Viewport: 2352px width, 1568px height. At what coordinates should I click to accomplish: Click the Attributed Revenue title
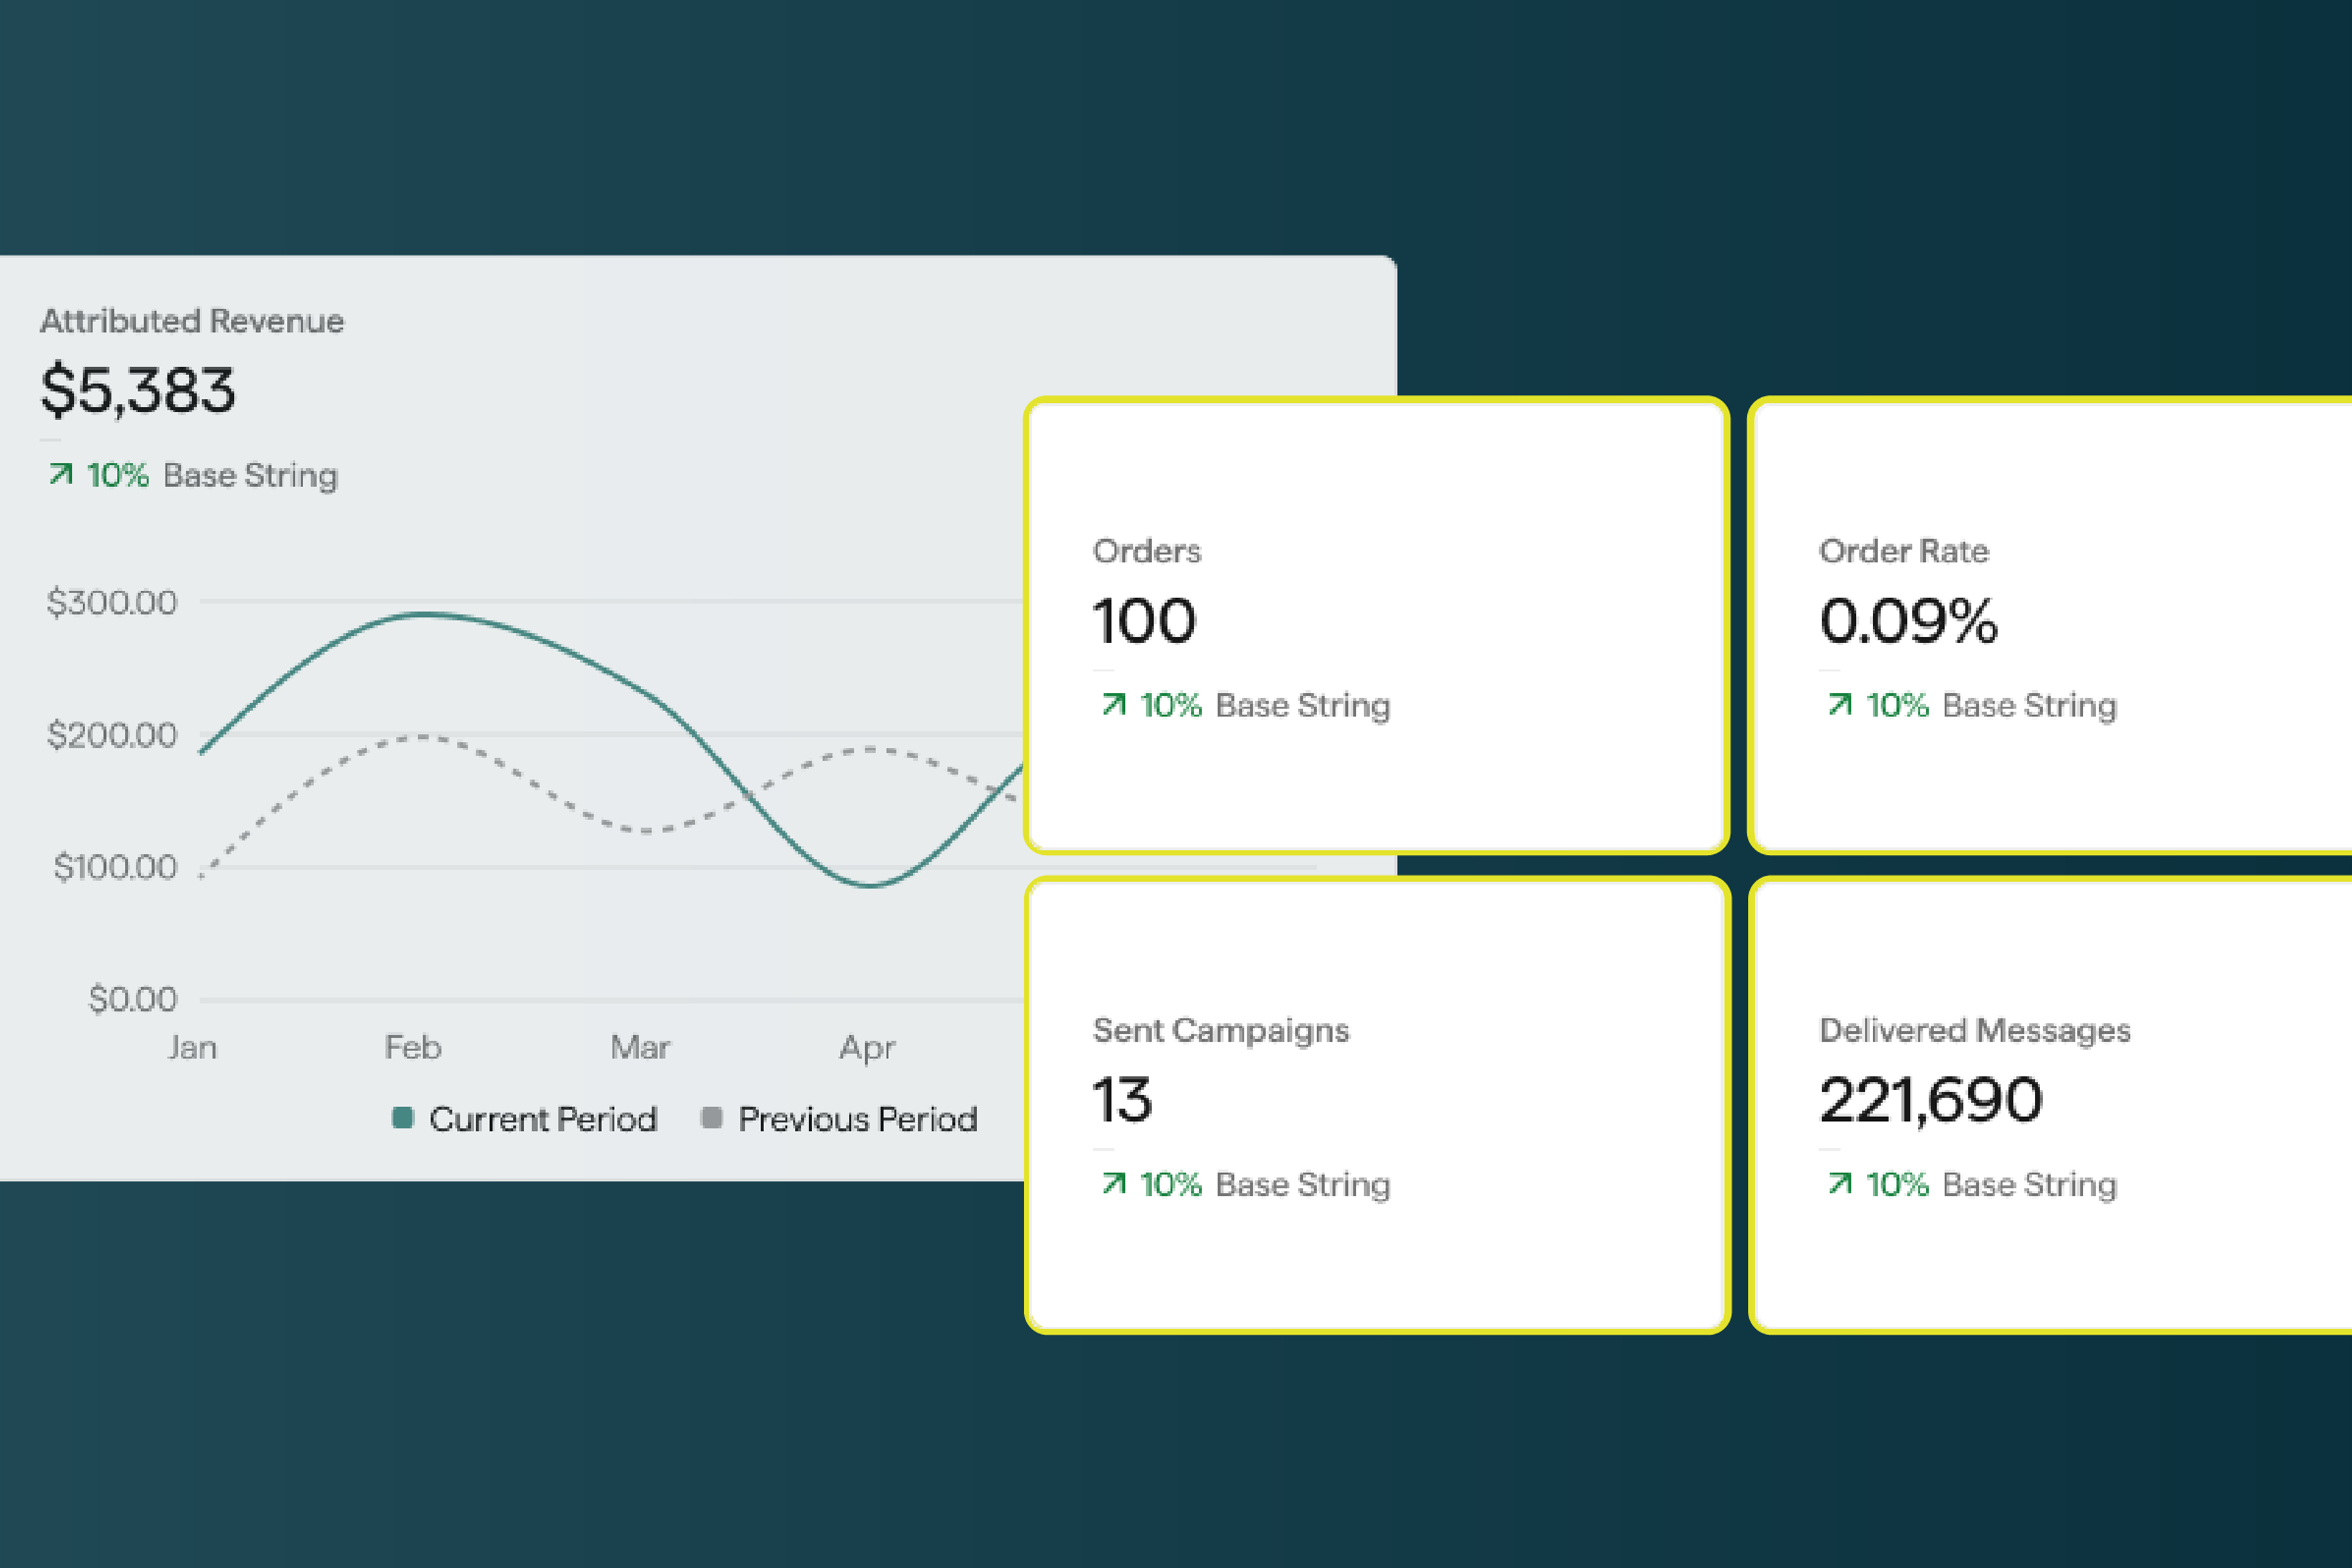click(192, 321)
